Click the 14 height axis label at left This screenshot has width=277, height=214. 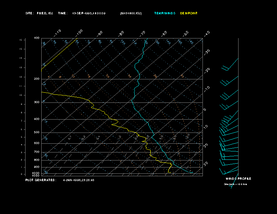21,58
